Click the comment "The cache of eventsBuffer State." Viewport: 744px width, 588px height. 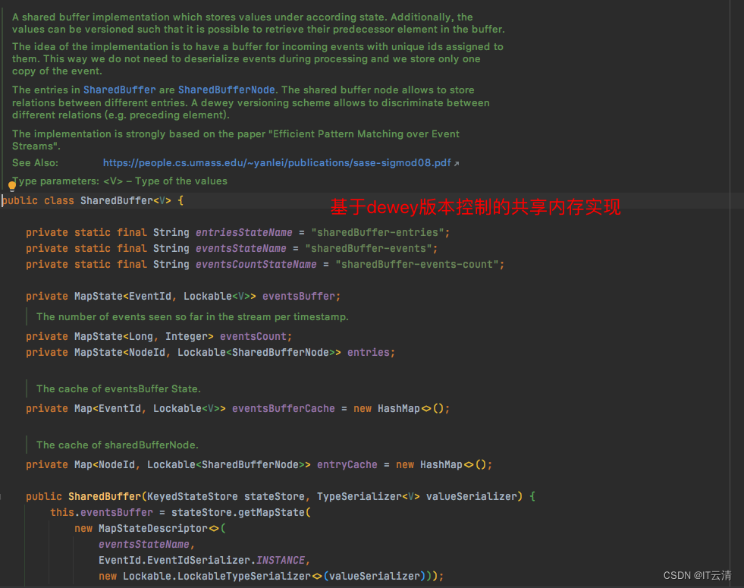118,388
